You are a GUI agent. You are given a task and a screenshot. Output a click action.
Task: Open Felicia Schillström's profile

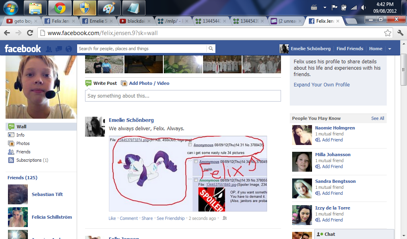(52, 217)
